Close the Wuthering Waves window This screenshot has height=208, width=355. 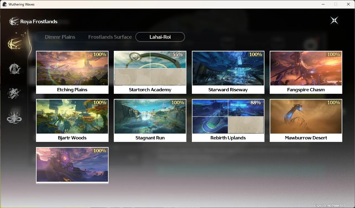[348, 4]
